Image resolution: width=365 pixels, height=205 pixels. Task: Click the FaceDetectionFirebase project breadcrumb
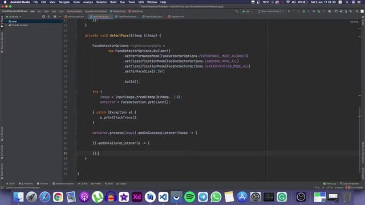coord(15,11)
